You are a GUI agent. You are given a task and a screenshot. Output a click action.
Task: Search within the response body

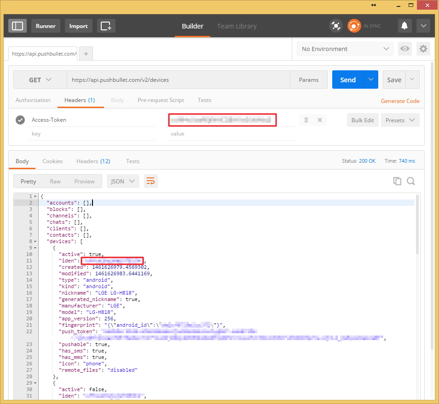point(411,181)
